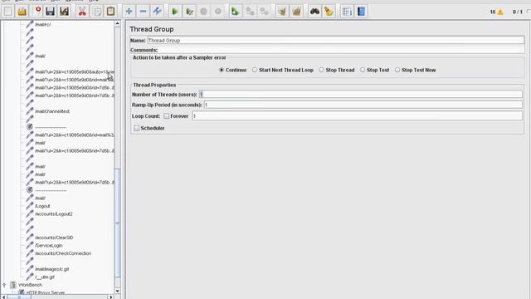
Task: Select the /__utm.gif sampler
Action: point(44,277)
